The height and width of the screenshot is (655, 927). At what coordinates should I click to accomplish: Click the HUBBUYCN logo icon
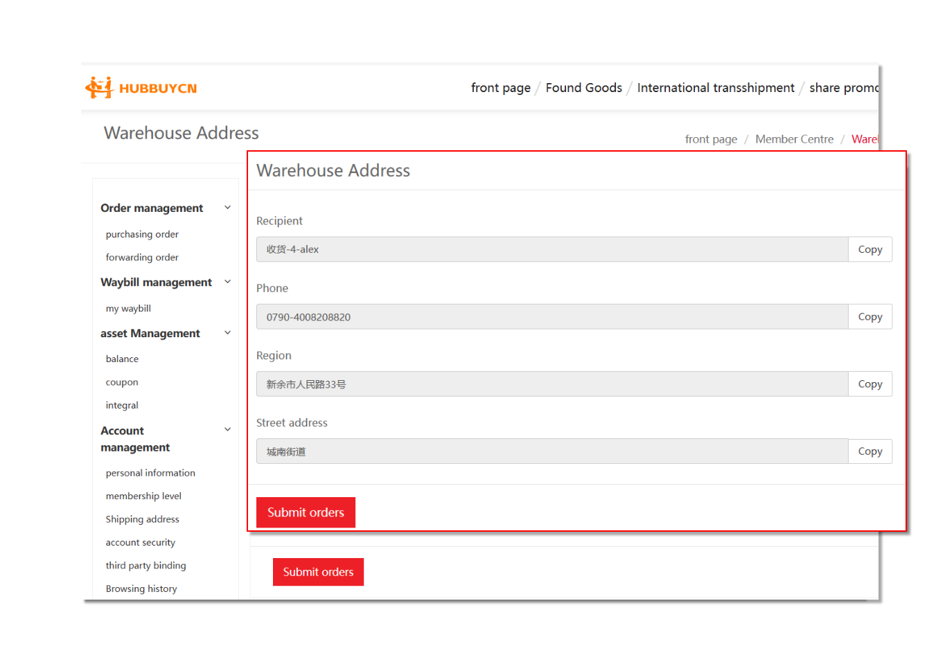pyautogui.click(x=99, y=88)
